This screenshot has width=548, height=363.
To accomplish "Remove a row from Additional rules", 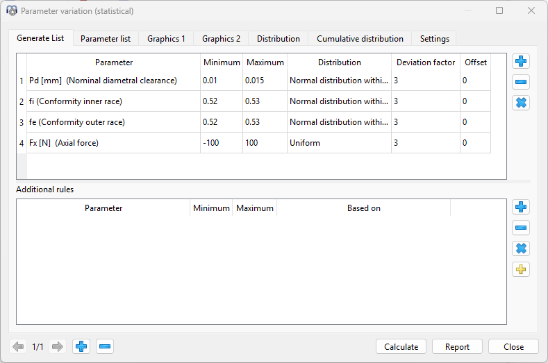I will [x=521, y=228].
